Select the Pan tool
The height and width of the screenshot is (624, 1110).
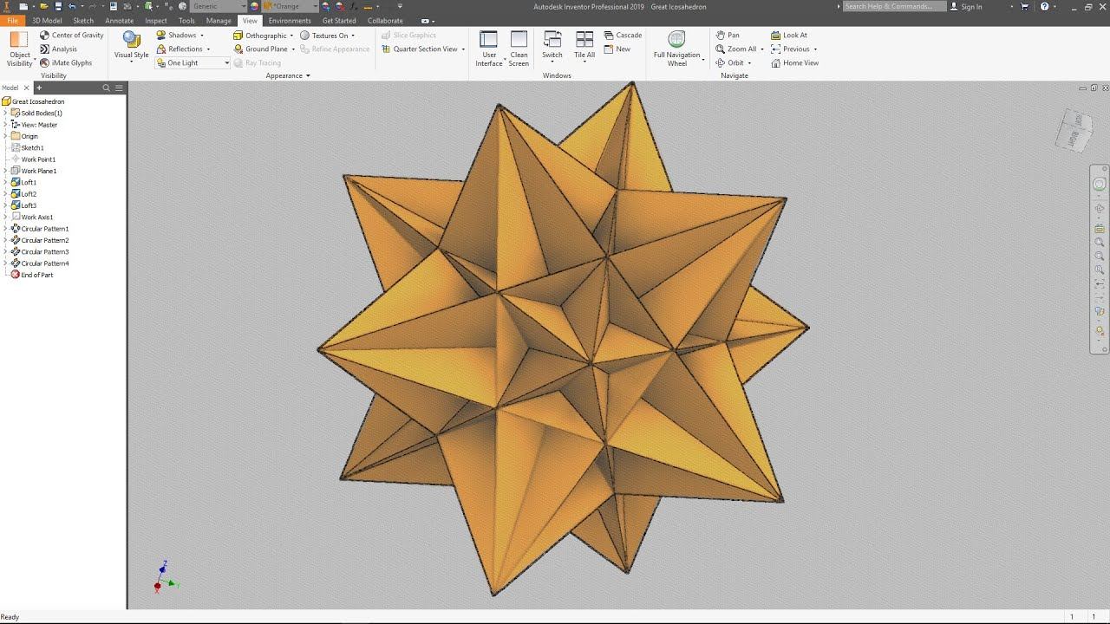[x=728, y=36]
